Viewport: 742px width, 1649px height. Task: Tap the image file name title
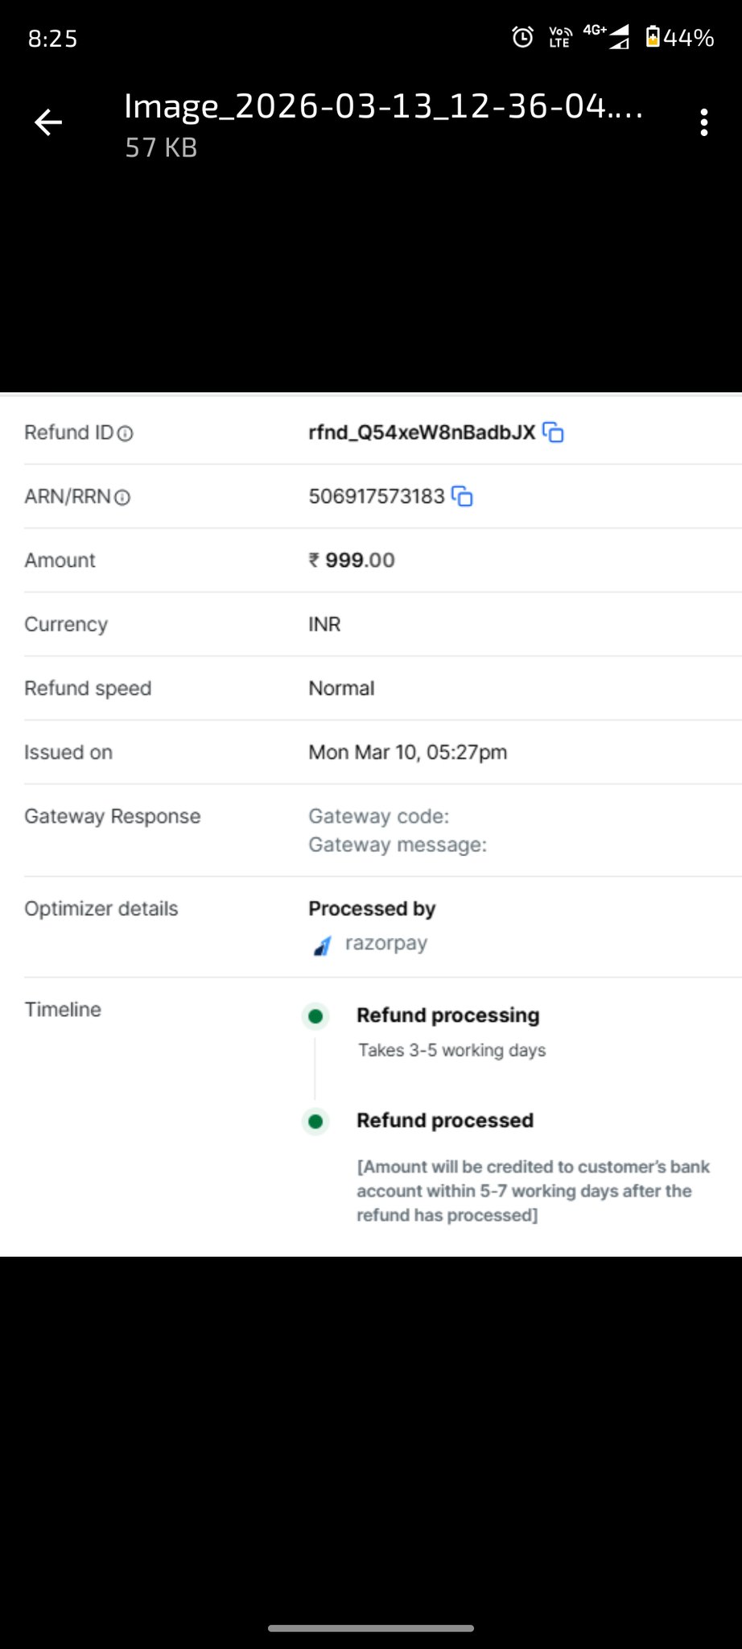(x=383, y=106)
